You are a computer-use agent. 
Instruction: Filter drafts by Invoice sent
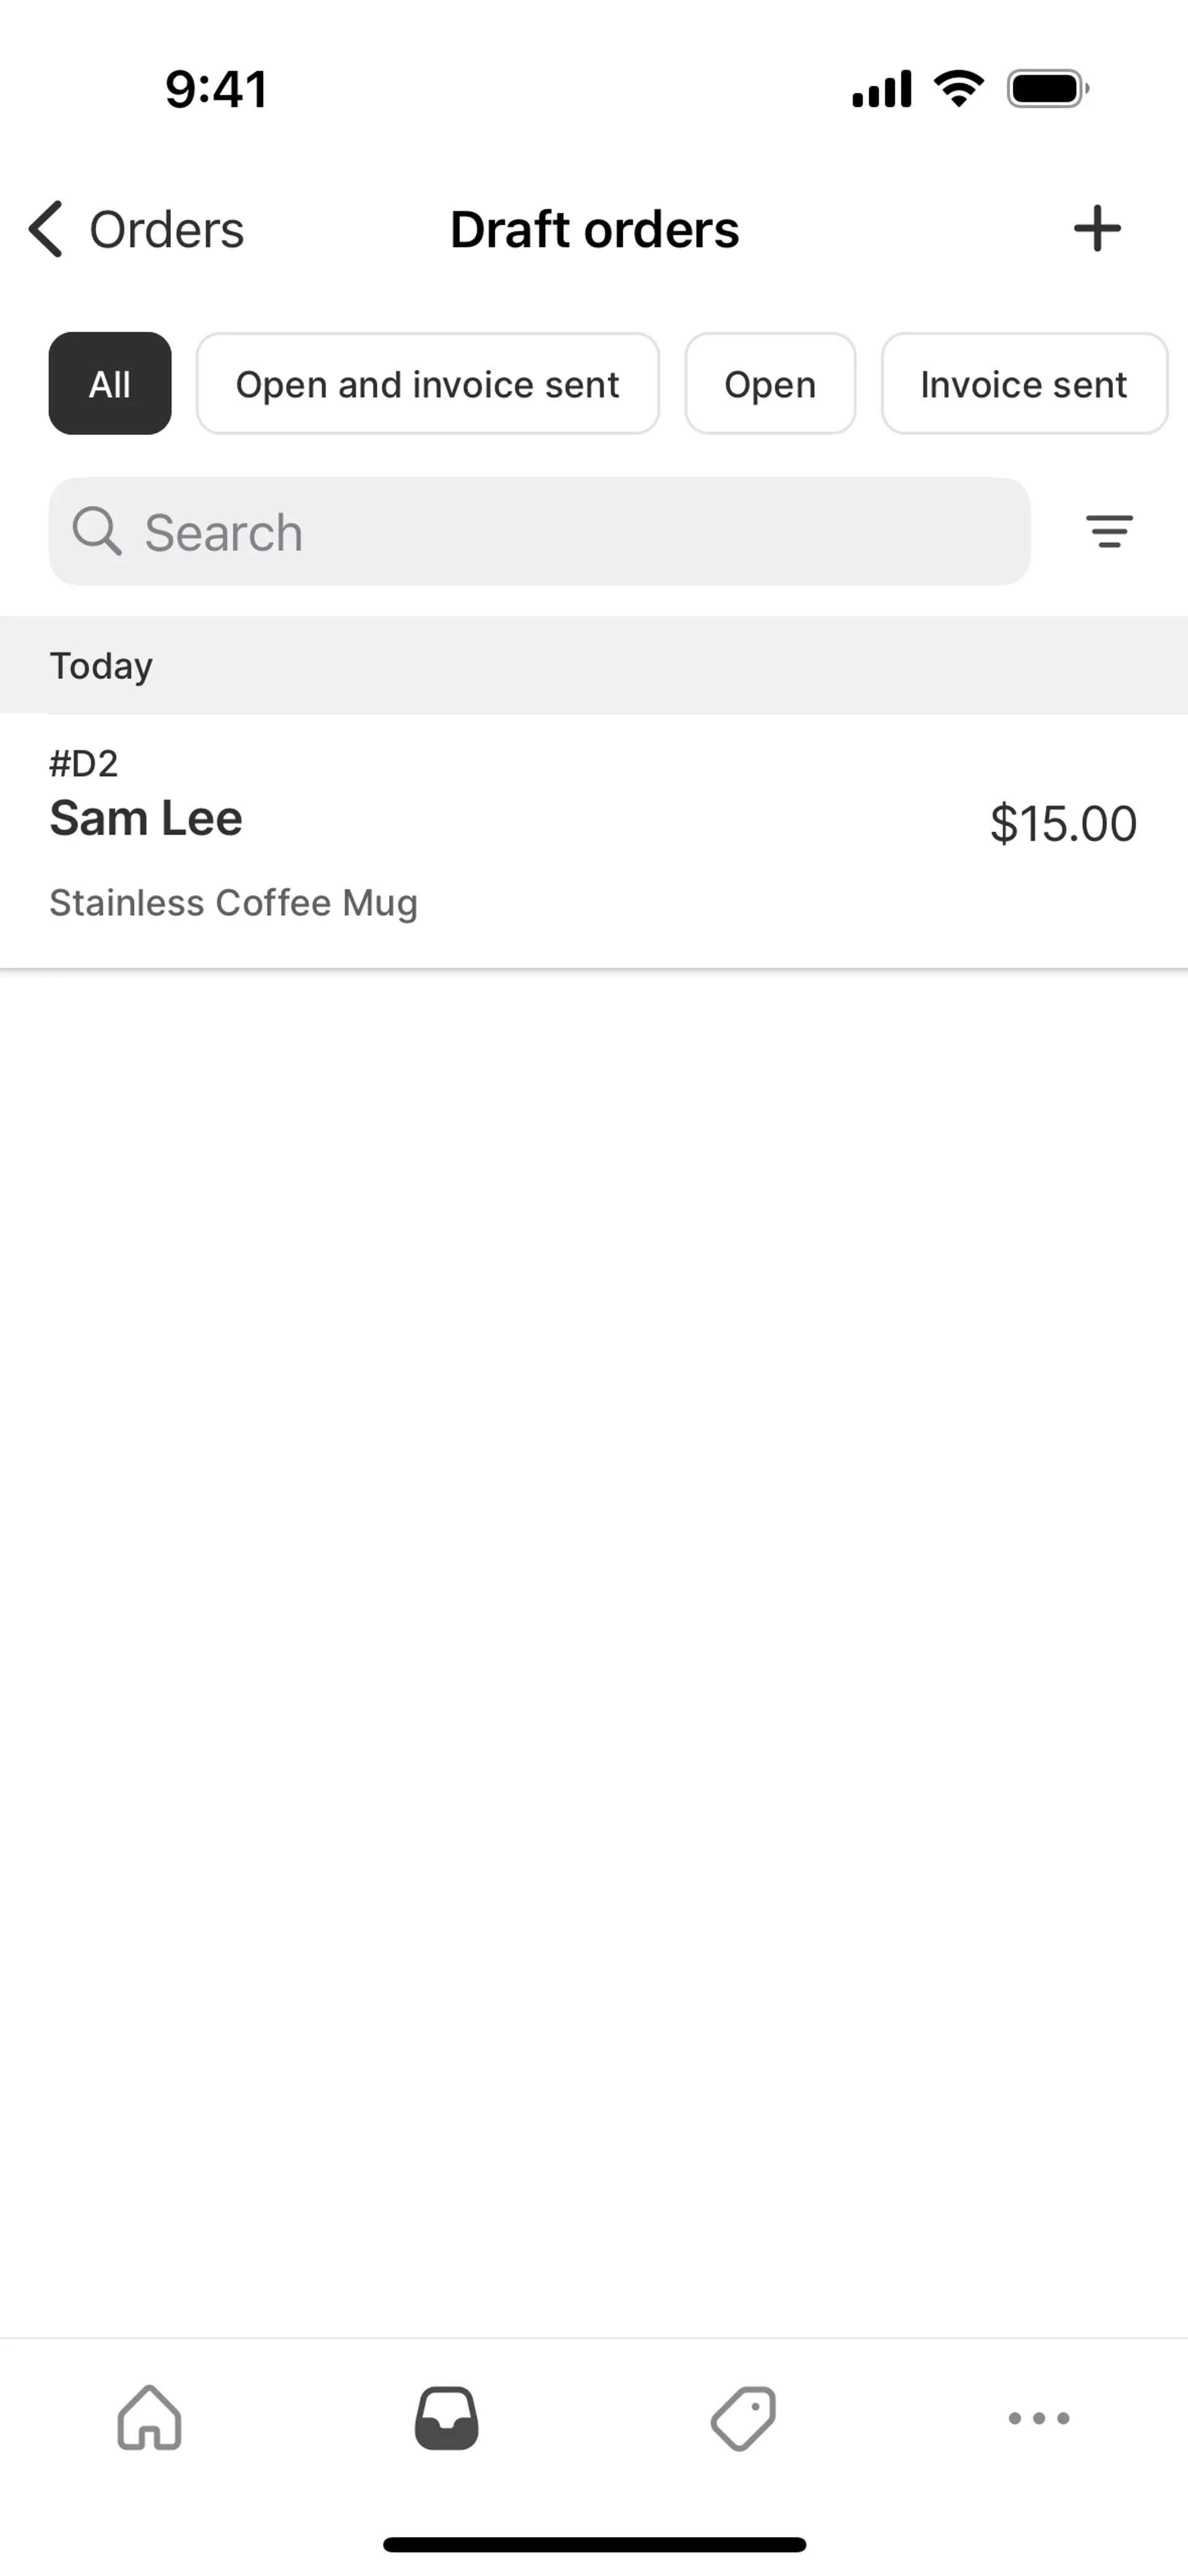(x=1023, y=384)
